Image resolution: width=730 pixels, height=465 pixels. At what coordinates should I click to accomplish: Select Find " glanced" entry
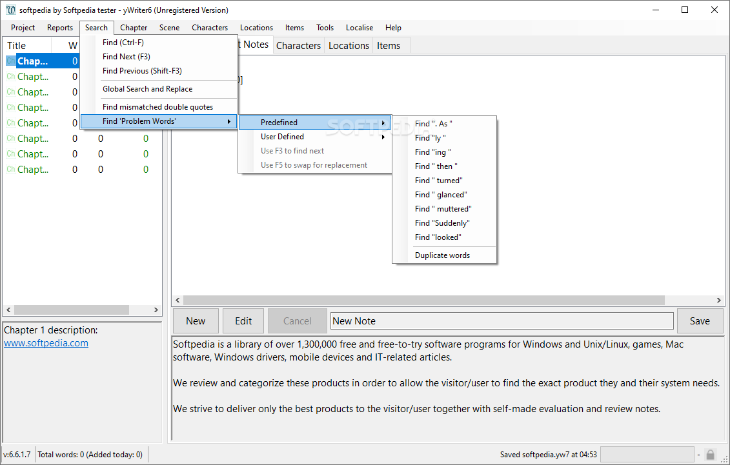(x=445, y=195)
